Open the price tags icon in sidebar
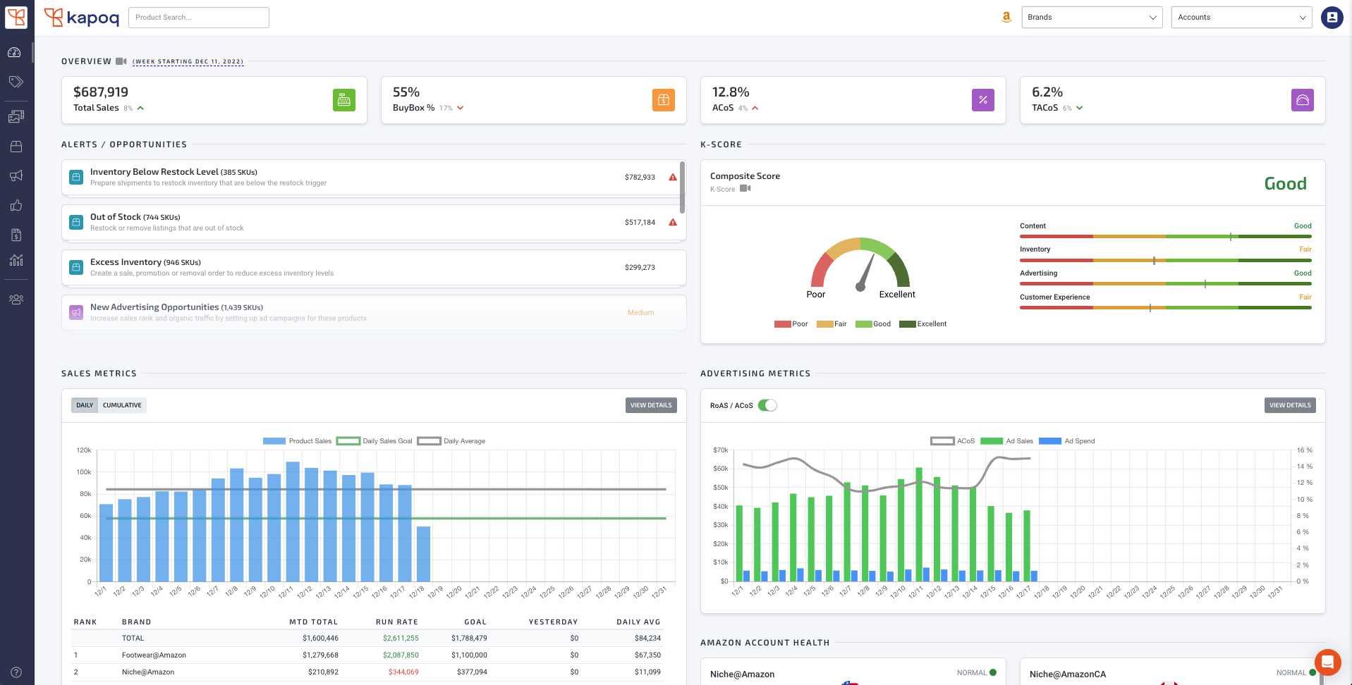 [x=16, y=82]
